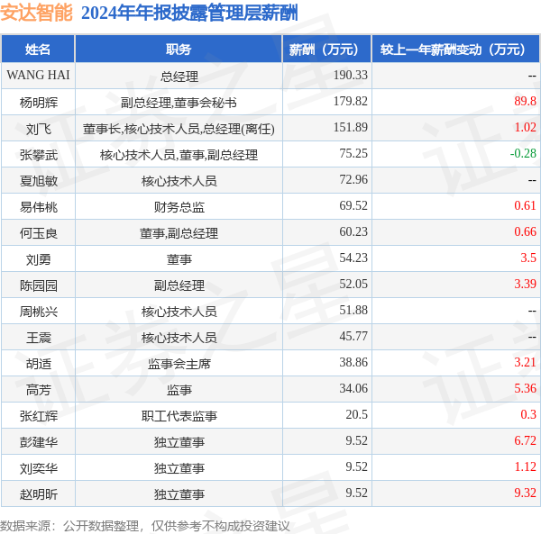Select the name 赵明昕
This screenshot has width=541, height=534.
38,494
